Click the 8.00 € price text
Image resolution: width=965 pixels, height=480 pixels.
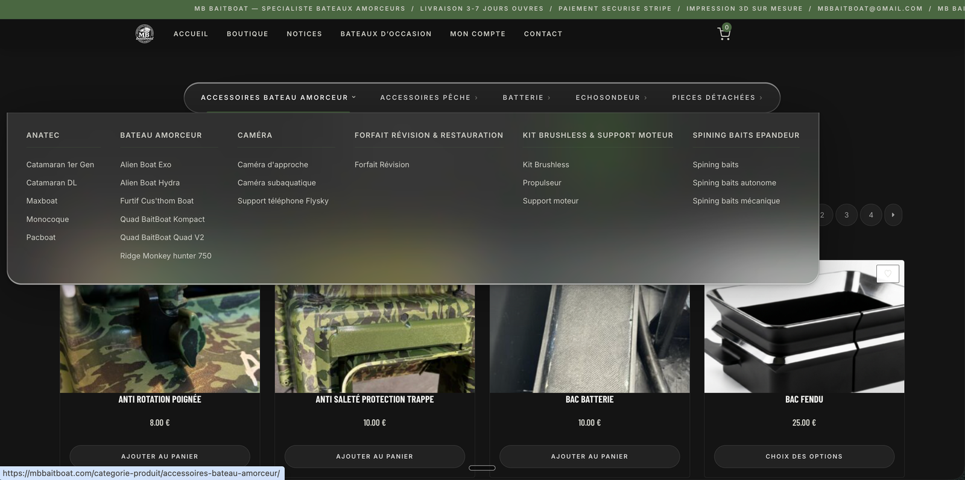(x=160, y=423)
